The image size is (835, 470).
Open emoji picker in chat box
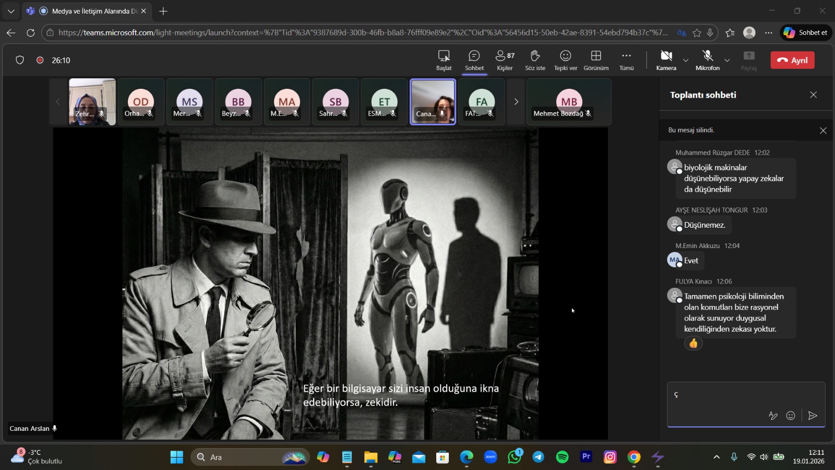point(791,416)
